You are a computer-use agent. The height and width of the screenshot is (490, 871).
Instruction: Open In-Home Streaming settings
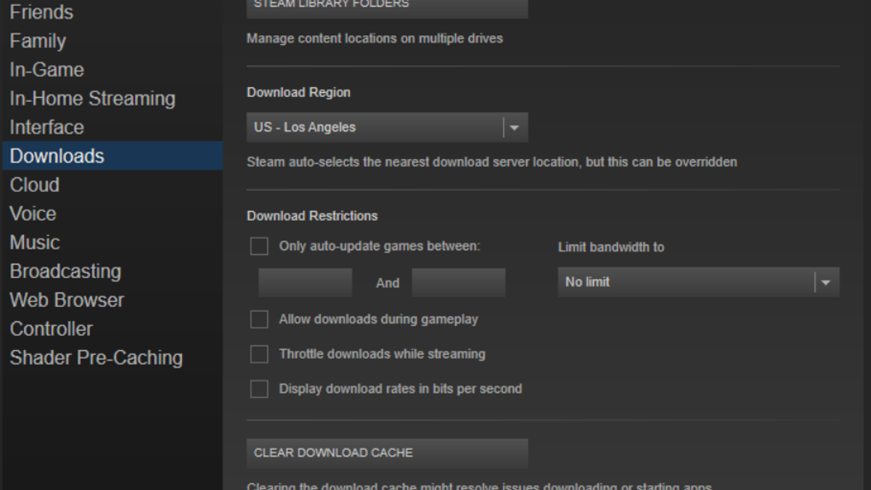[92, 99]
